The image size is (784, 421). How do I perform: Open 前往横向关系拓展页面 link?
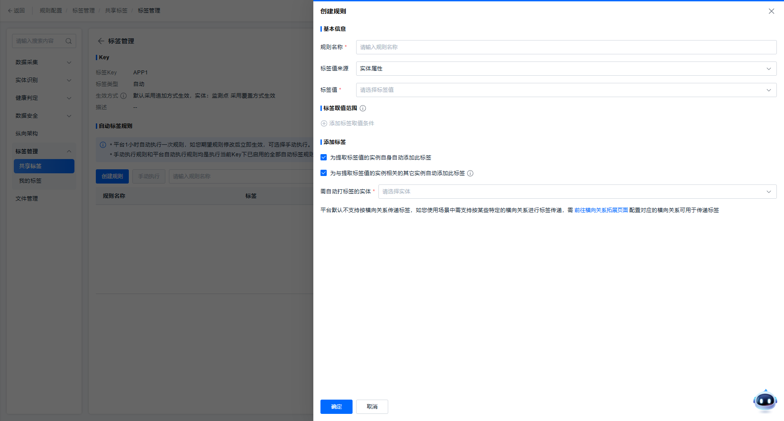(601, 210)
